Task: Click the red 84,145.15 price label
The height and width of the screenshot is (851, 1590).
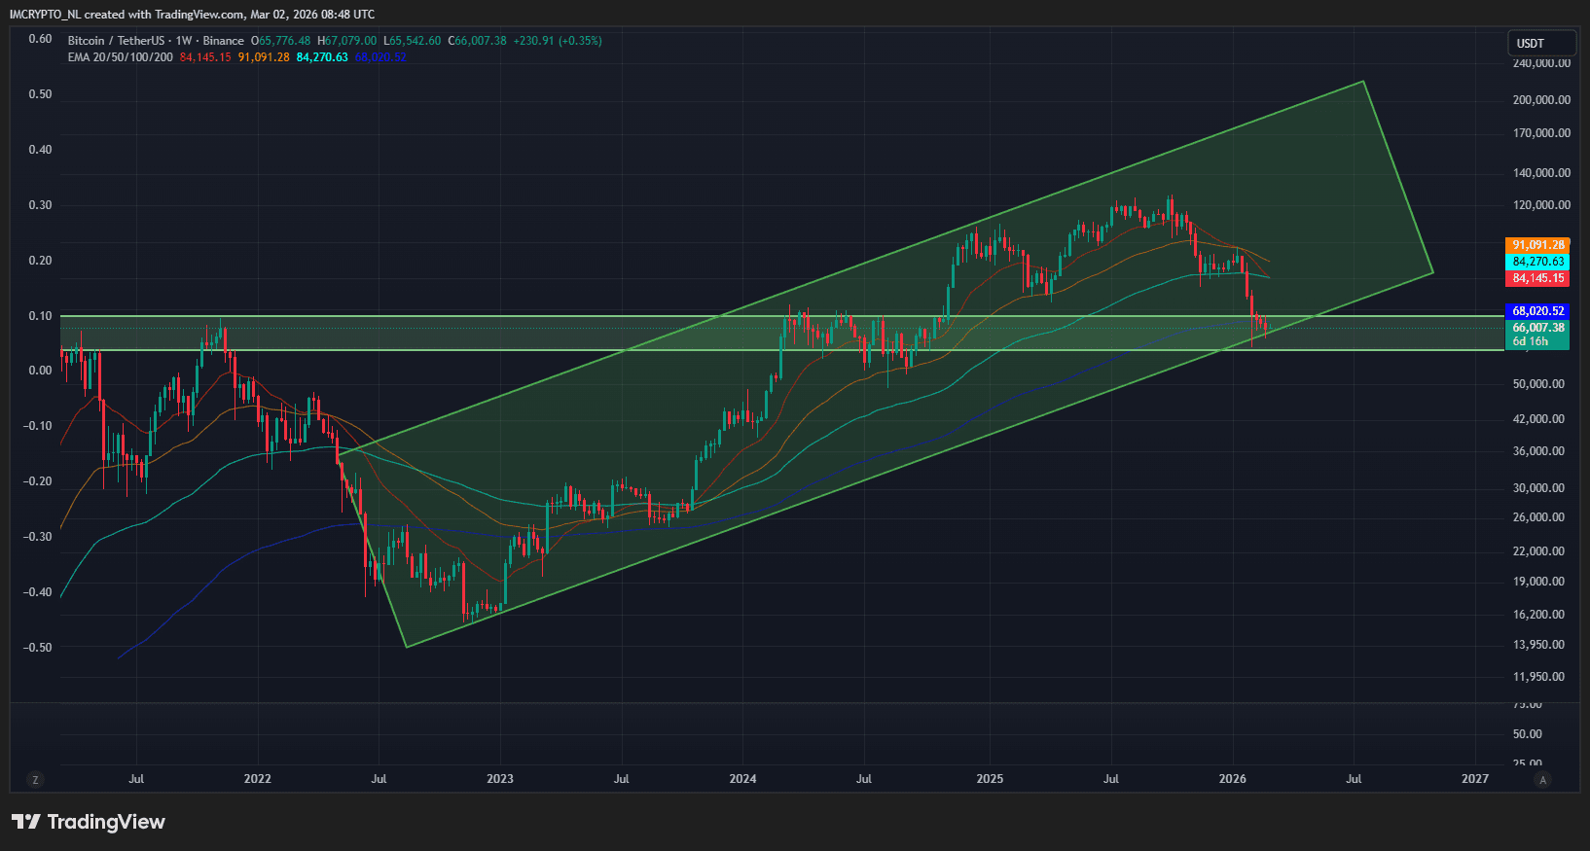Action: [x=1537, y=278]
